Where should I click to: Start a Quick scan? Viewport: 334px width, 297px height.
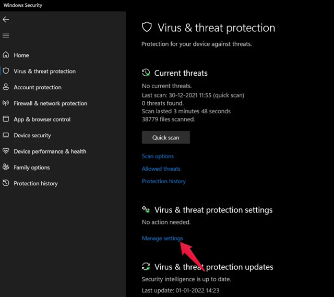coord(165,137)
